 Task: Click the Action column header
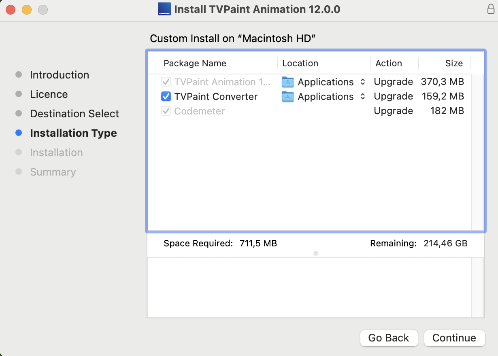point(389,64)
